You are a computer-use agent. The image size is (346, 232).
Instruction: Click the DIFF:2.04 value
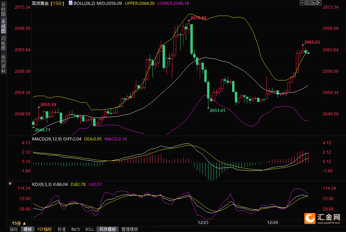point(72,139)
